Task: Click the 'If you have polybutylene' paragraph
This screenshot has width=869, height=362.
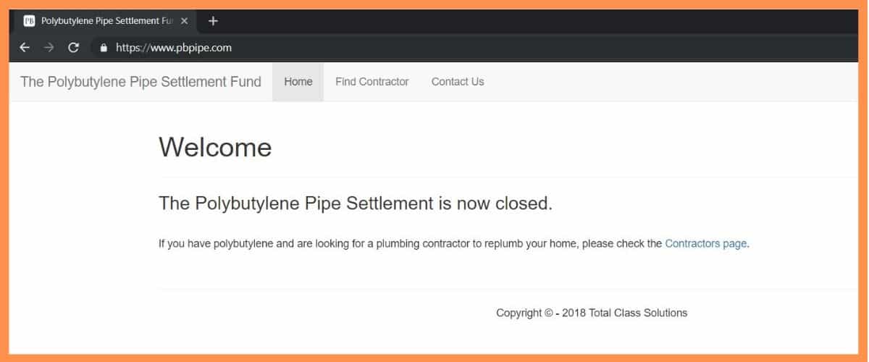Action: 406,244
